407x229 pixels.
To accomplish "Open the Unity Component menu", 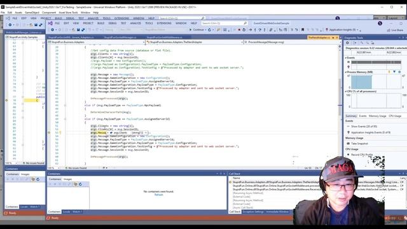I will pos(49,13).
